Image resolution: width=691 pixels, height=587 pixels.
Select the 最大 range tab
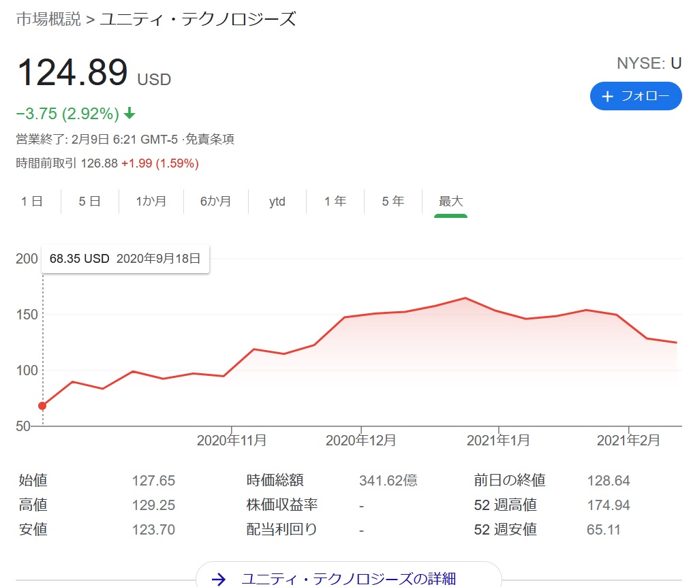(x=450, y=202)
